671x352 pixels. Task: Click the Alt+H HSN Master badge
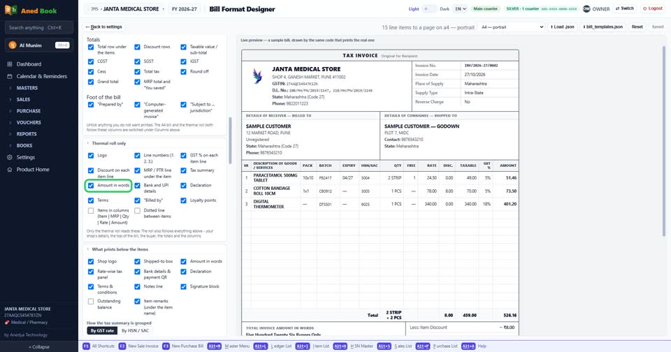tap(340, 346)
